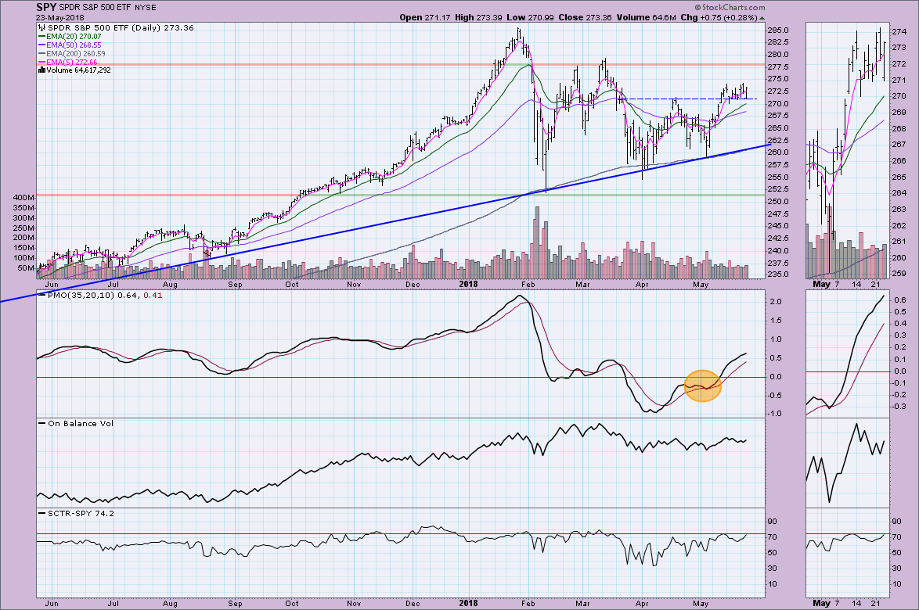Click the Chg +0.75 (+0.28%) value
This screenshot has width=919, height=610.
pyautogui.click(x=719, y=17)
